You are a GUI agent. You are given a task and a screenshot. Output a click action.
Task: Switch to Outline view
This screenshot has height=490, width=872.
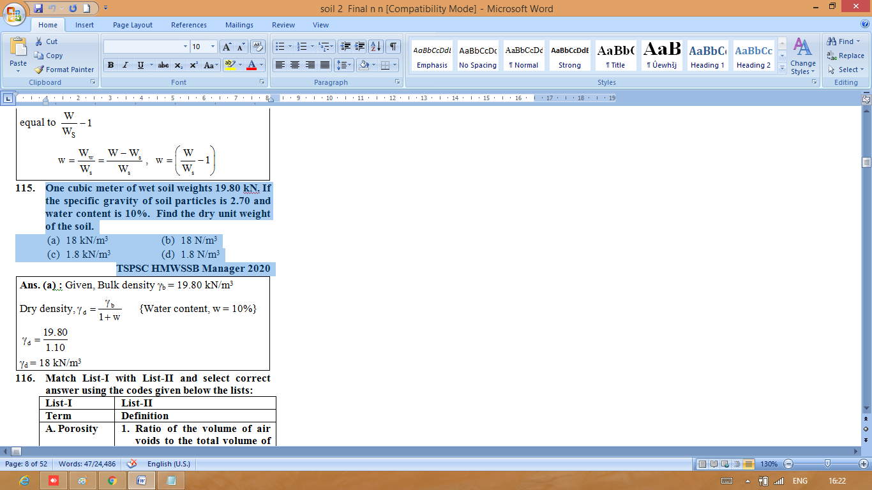[x=737, y=464]
